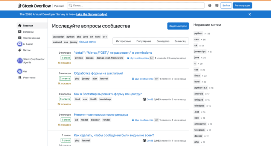The height and width of the screenshot is (146, 271).
Task: Open the take the Survey today link
Action: [91, 14]
